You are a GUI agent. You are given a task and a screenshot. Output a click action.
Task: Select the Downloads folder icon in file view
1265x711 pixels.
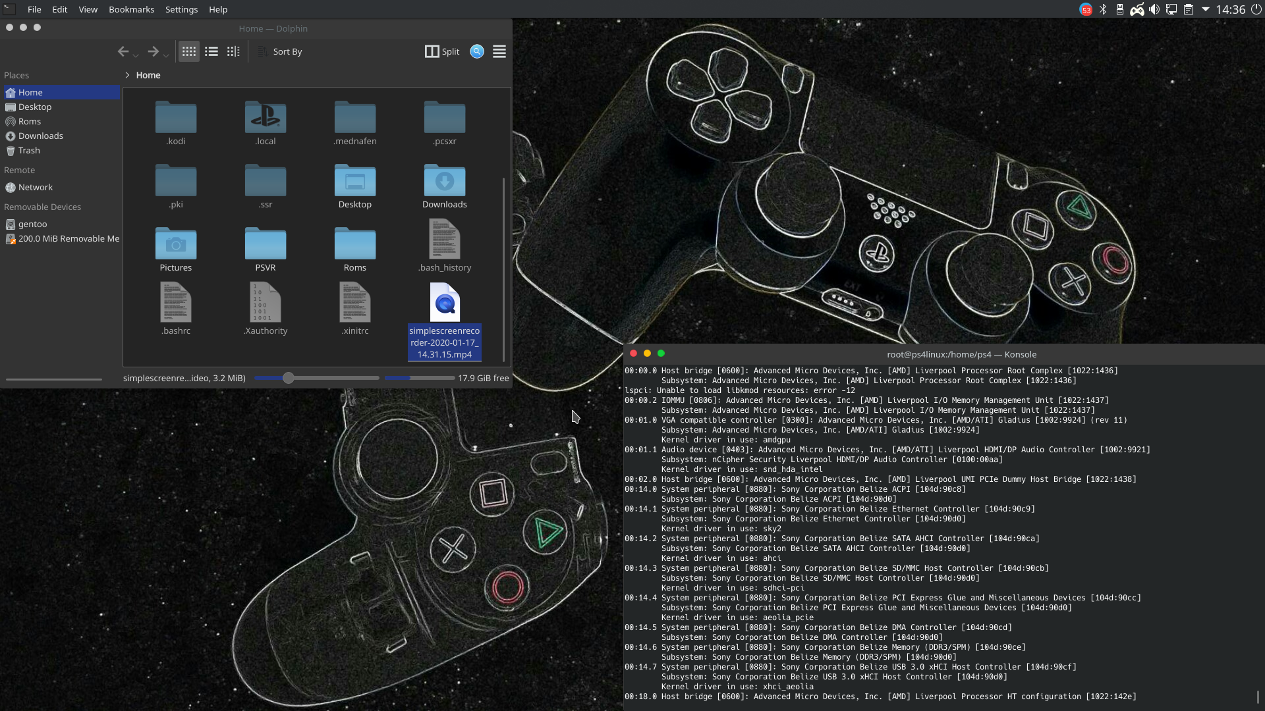point(445,186)
